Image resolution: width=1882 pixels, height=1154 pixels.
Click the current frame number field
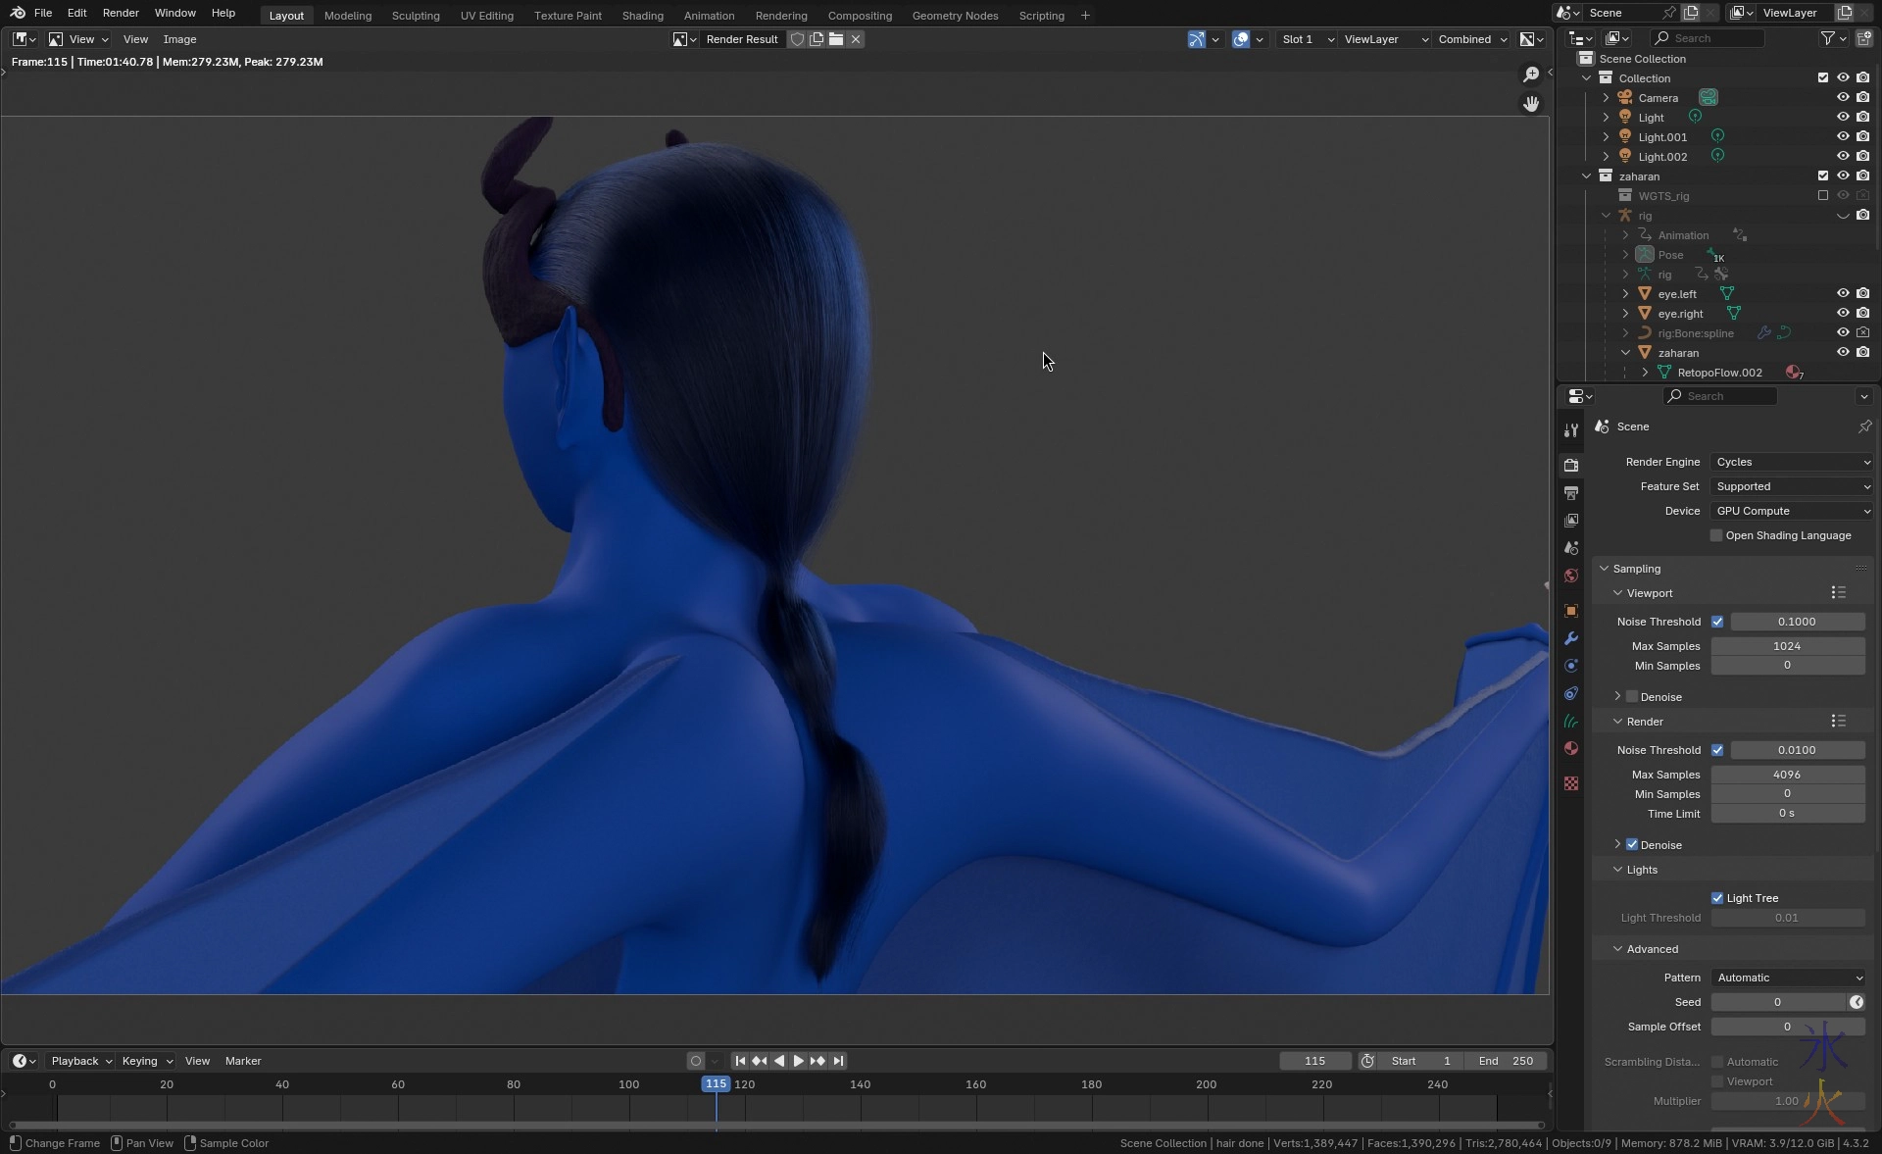(x=1314, y=1061)
